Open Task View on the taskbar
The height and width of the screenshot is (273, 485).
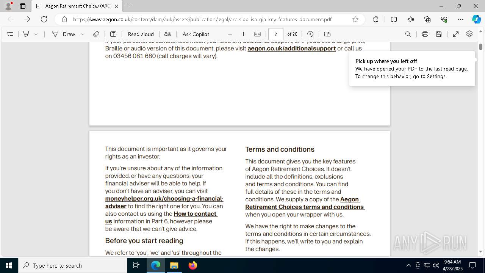coord(136,265)
